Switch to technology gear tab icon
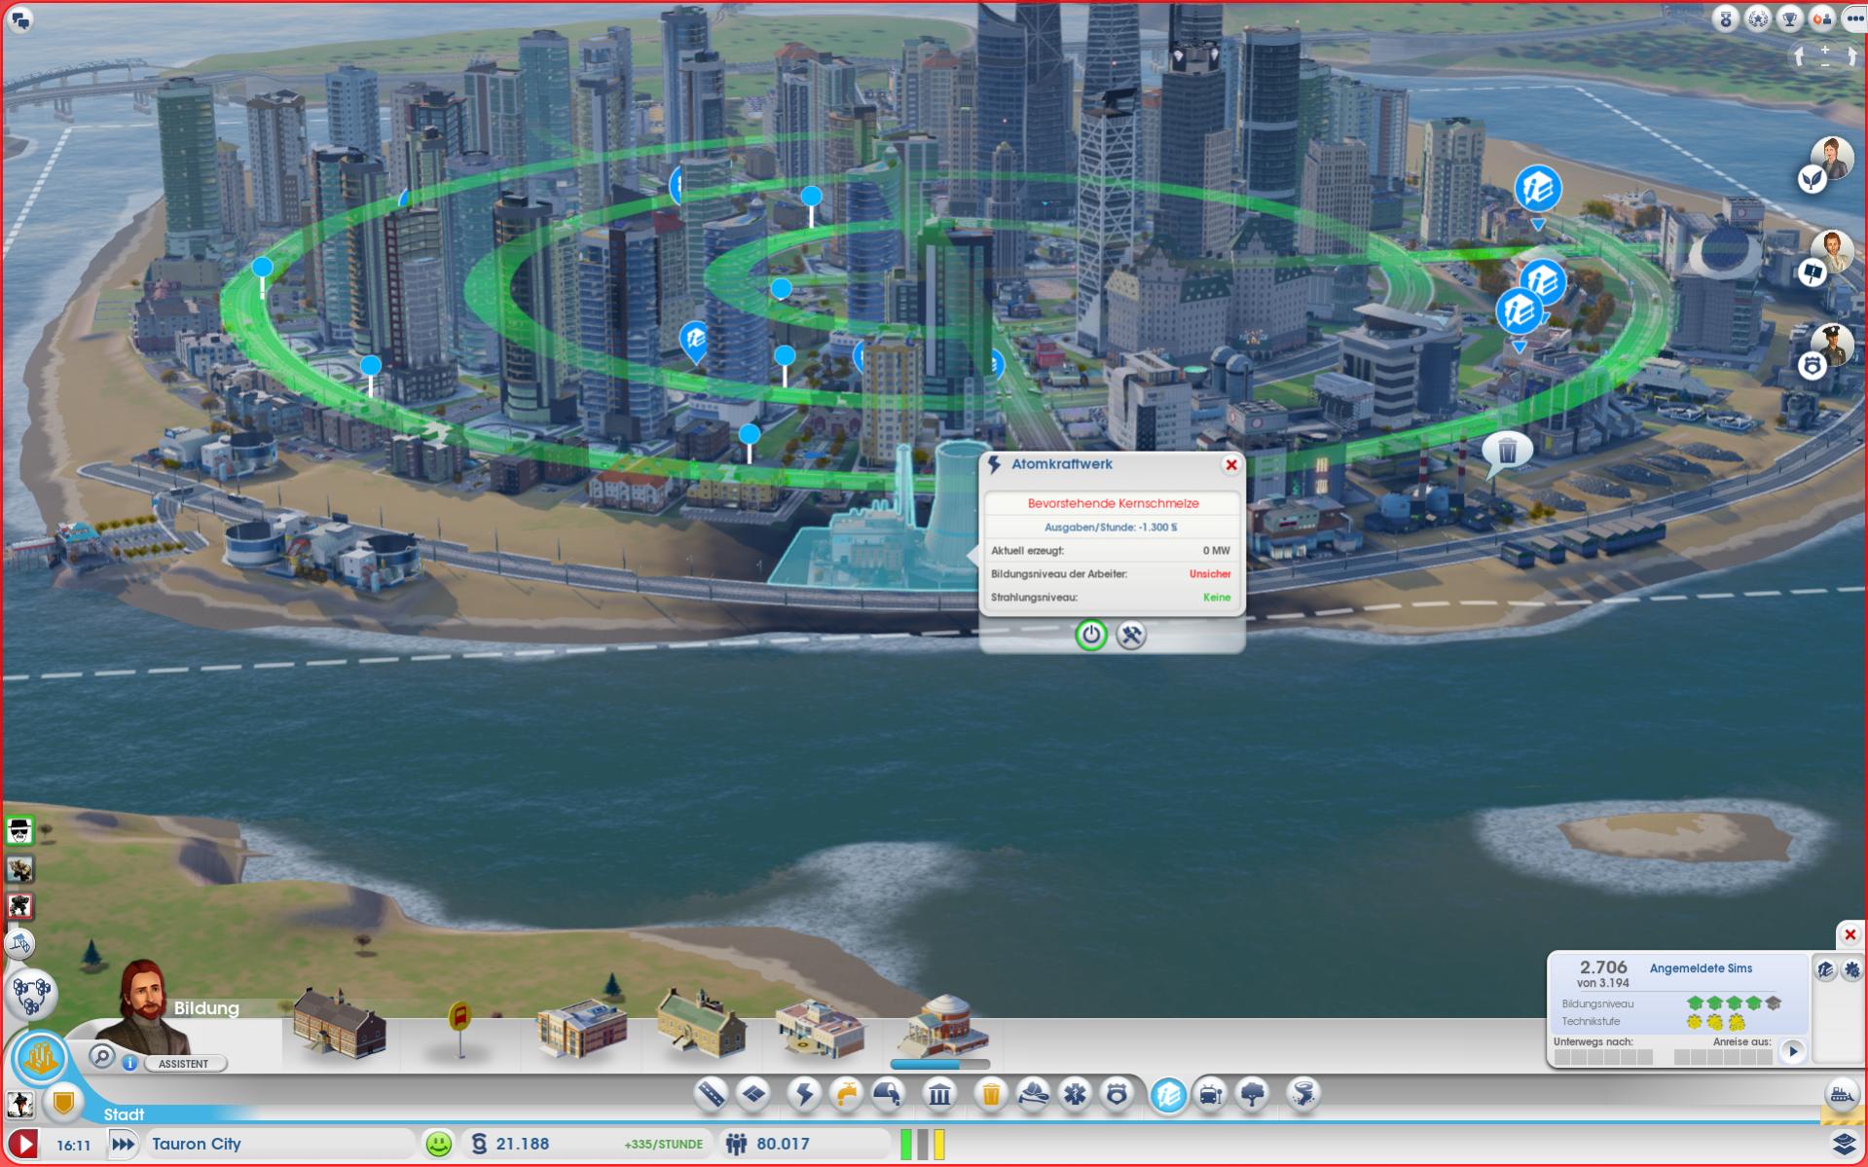The image size is (1868, 1167). [x=1851, y=969]
